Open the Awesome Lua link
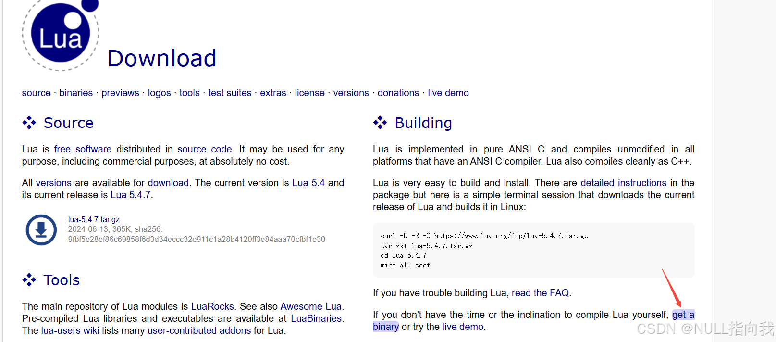The width and height of the screenshot is (776, 342). [x=311, y=306]
